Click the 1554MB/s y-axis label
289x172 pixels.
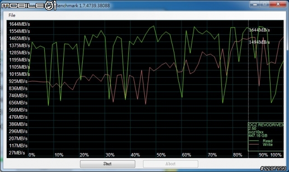pos(19,31)
